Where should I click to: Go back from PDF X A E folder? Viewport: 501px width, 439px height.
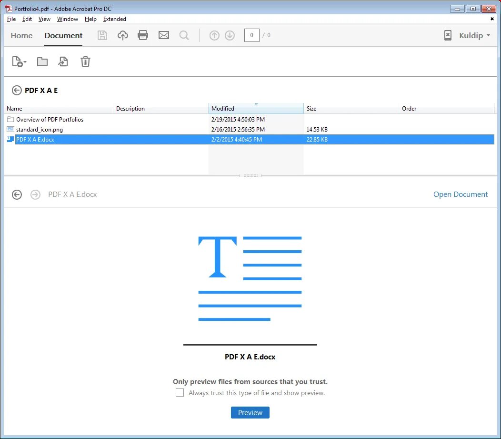[17, 91]
